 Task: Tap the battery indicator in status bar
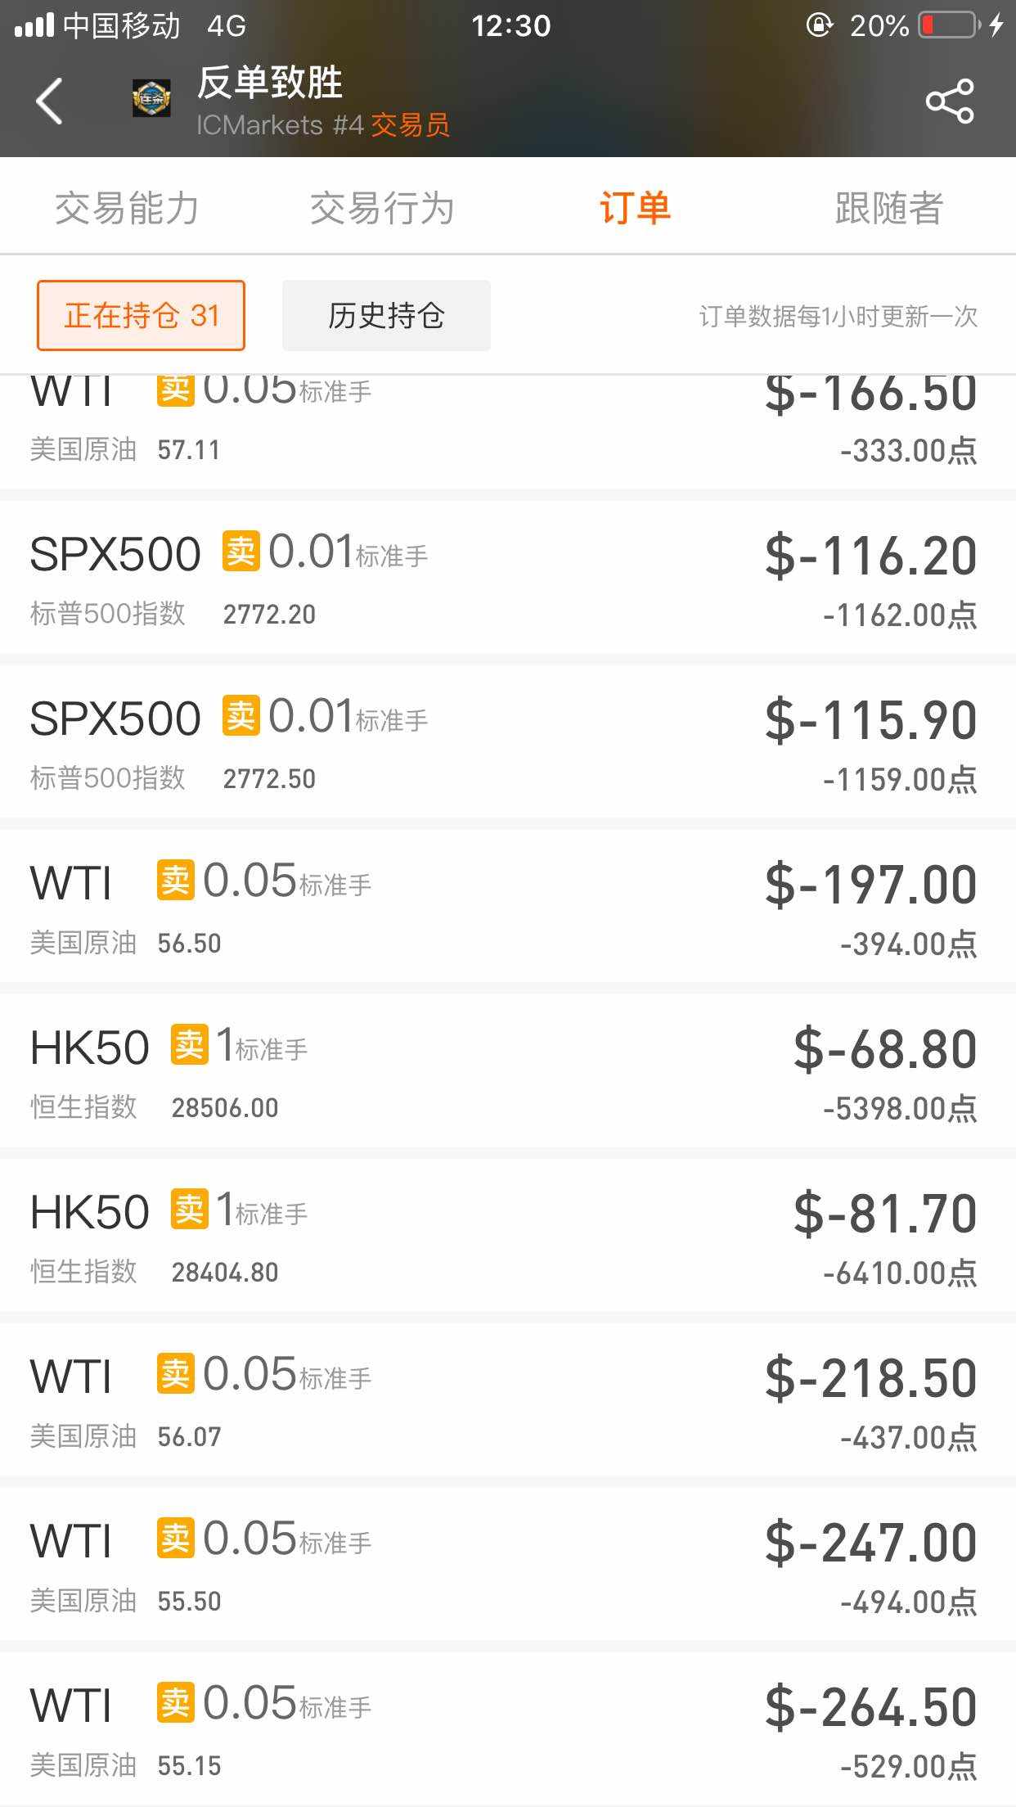tap(949, 25)
